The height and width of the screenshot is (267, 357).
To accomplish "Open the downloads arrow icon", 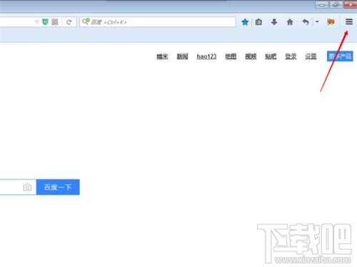I will tap(274, 22).
